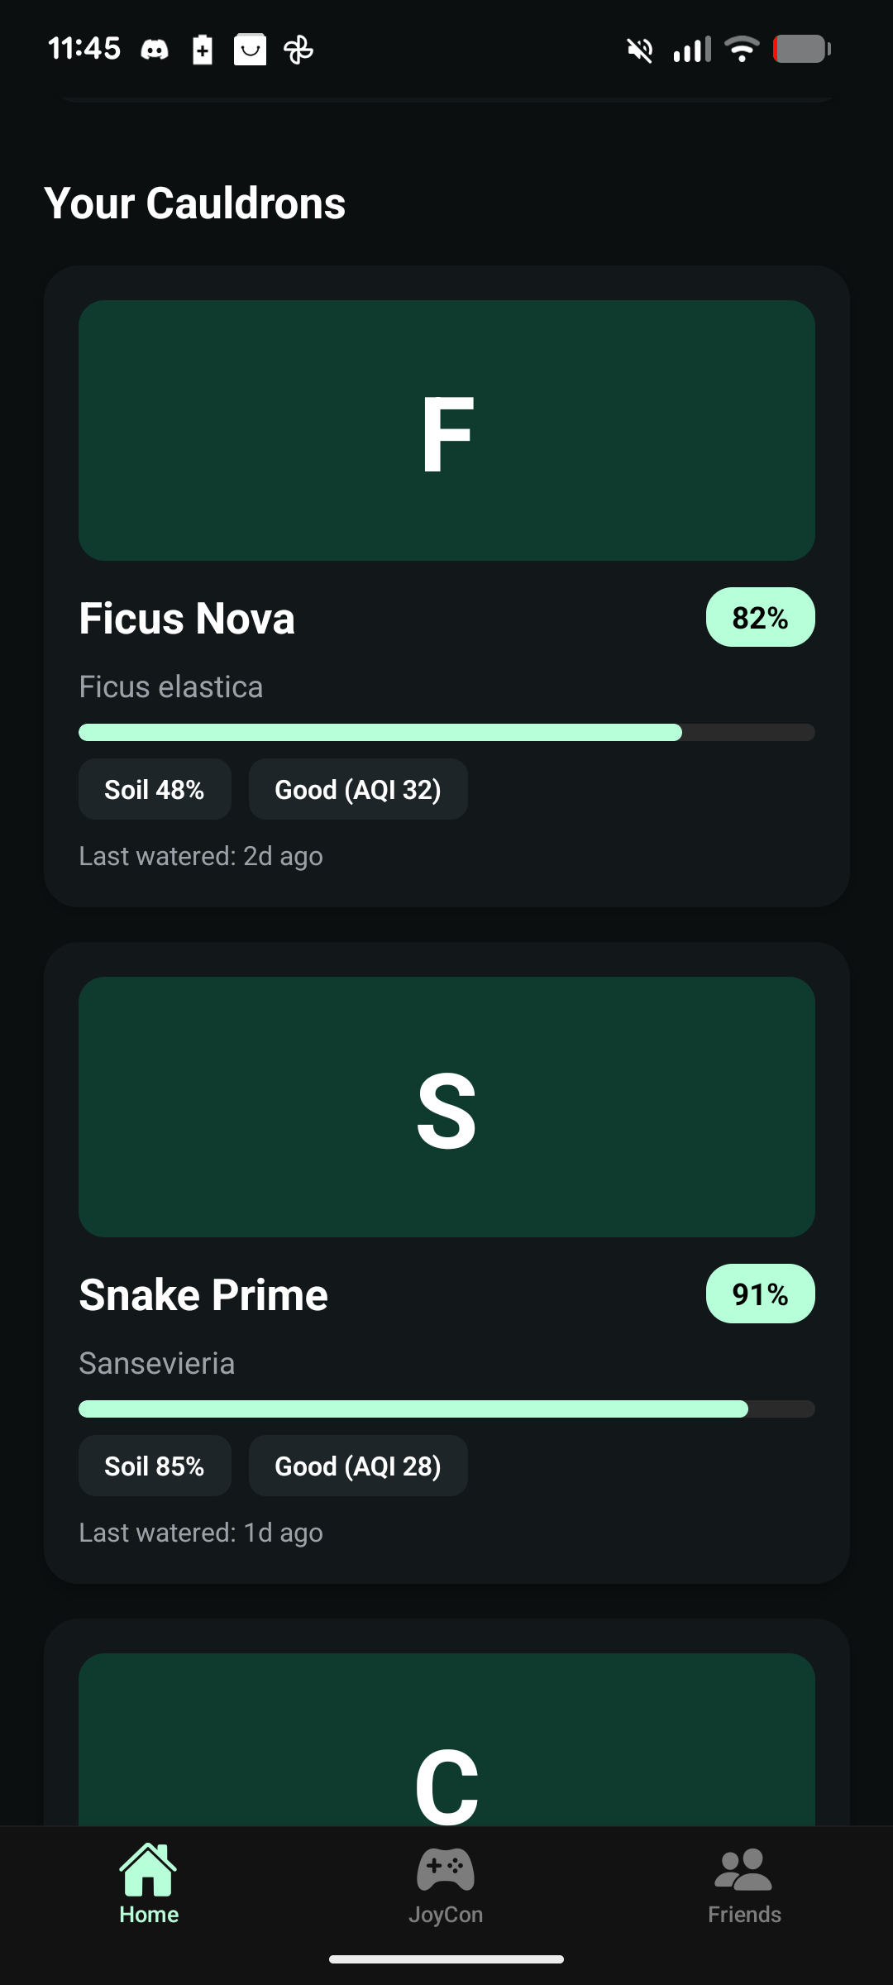
Task: Open the JoyCon gamepad icon
Action: (x=446, y=1870)
